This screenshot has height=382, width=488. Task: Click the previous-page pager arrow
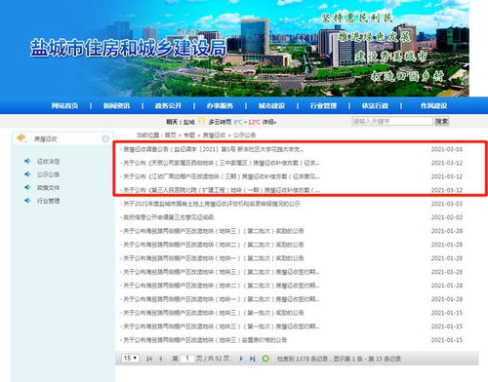tap(161, 359)
